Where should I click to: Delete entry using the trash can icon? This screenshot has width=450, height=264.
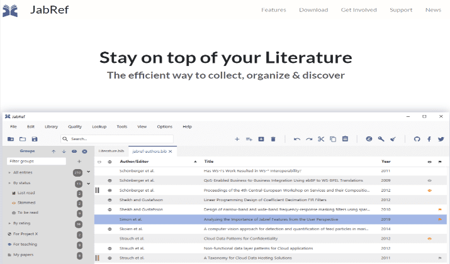click(x=273, y=139)
